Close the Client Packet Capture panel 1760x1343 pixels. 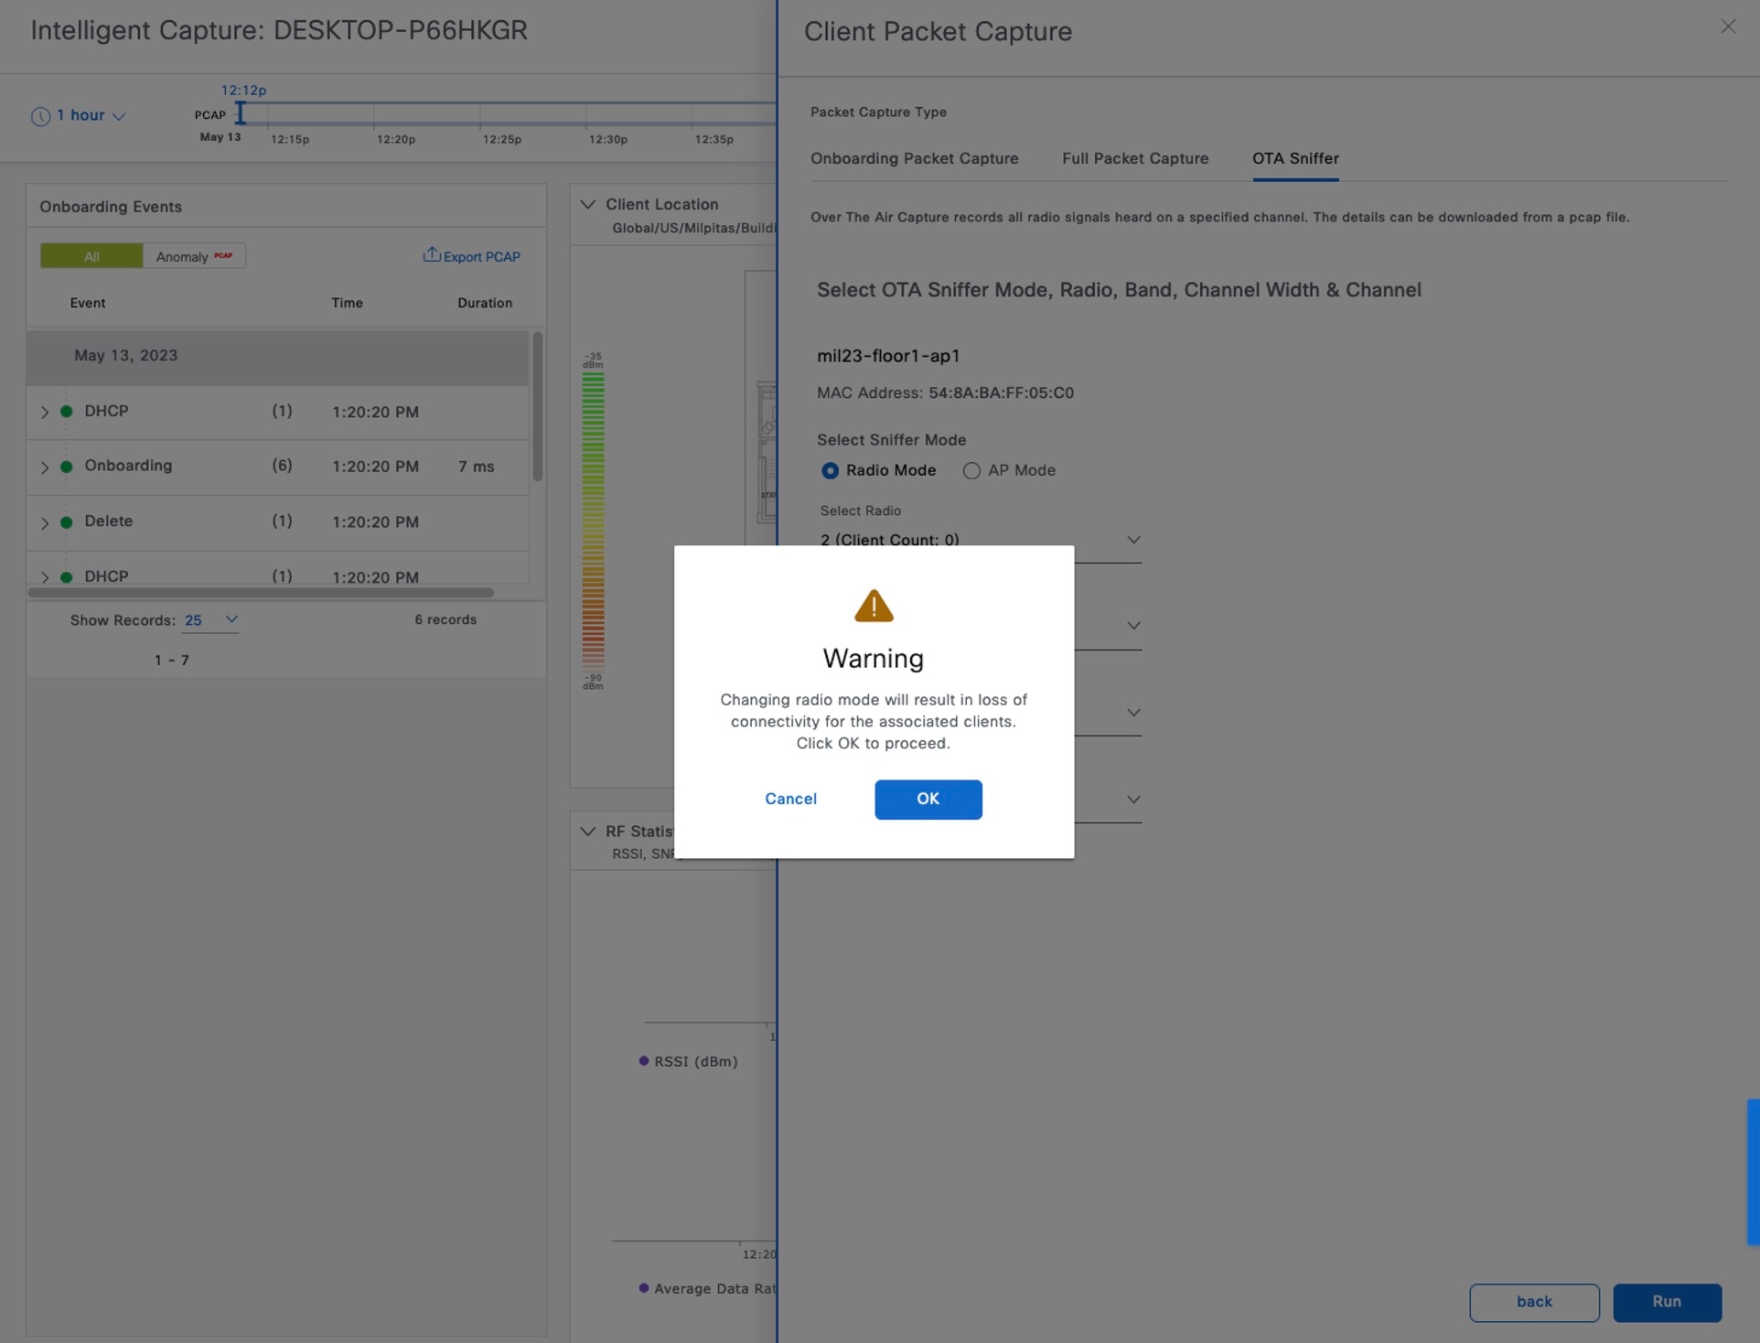[1727, 27]
